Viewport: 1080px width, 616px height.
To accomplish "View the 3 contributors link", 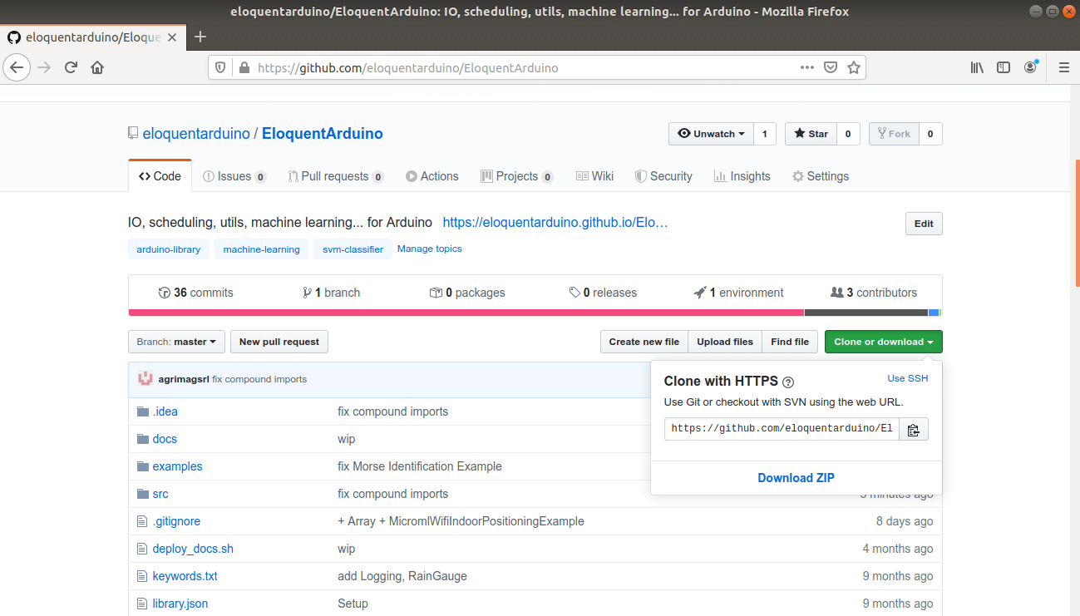I will coord(874,293).
